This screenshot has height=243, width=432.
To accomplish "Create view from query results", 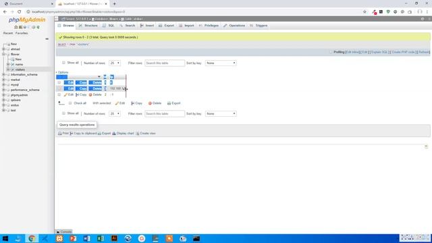I will tap(146, 134).
